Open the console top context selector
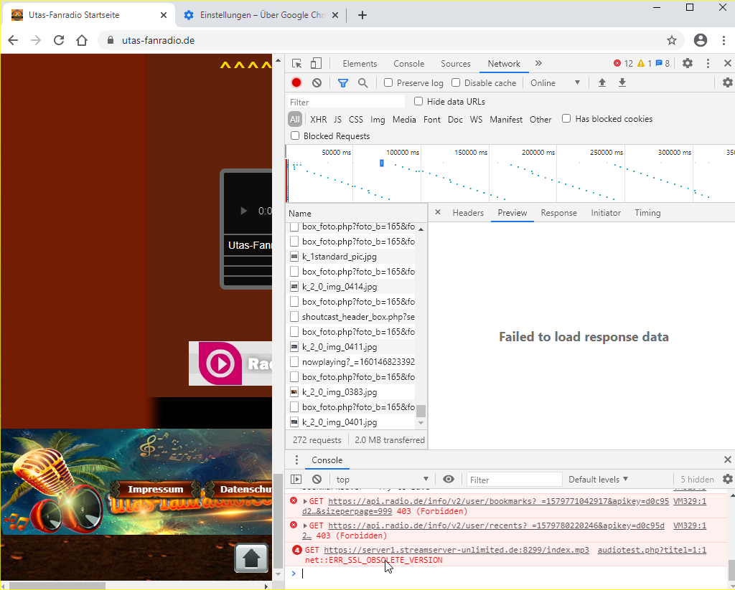735x590 pixels. pyautogui.click(x=382, y=480)
